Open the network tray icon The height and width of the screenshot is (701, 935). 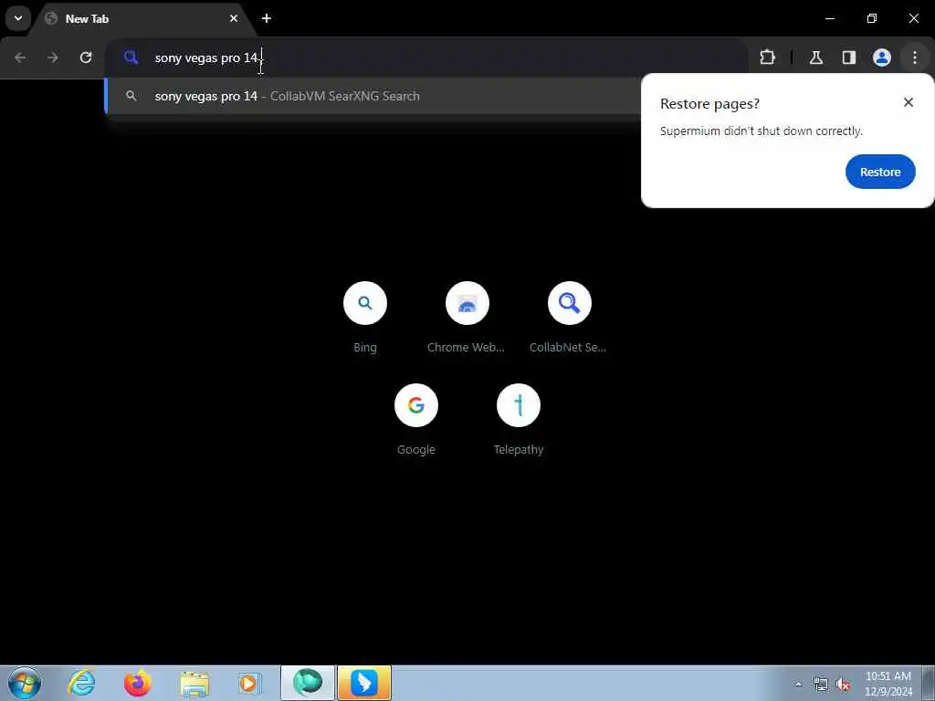pyautogui.click(x=821, y=685)
